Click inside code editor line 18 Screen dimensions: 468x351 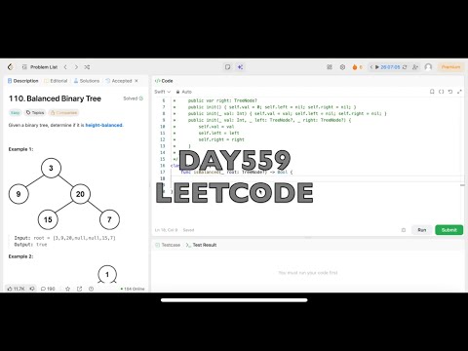317,178
